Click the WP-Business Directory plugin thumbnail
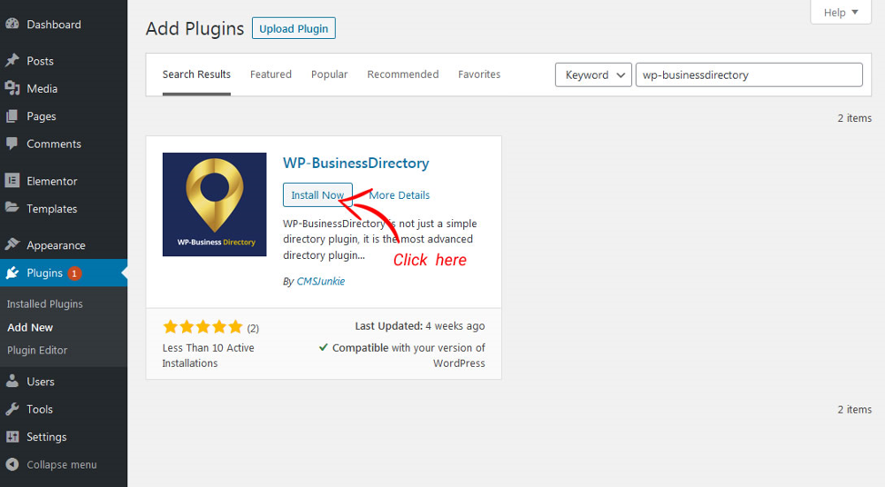The image size is (885, 487). [x=215, y=204]
